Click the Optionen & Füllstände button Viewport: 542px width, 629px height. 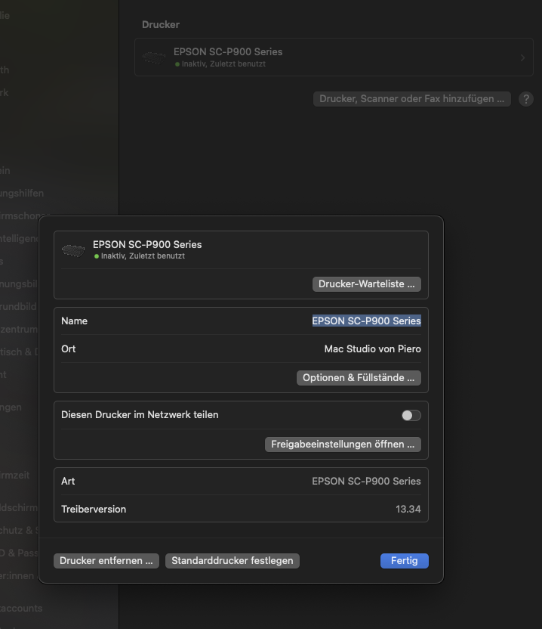[x=359, y=378]
